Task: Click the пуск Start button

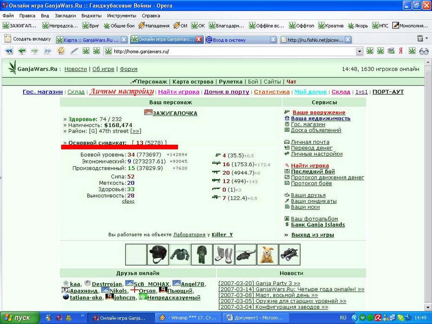Action: click(x=20, y=318)
